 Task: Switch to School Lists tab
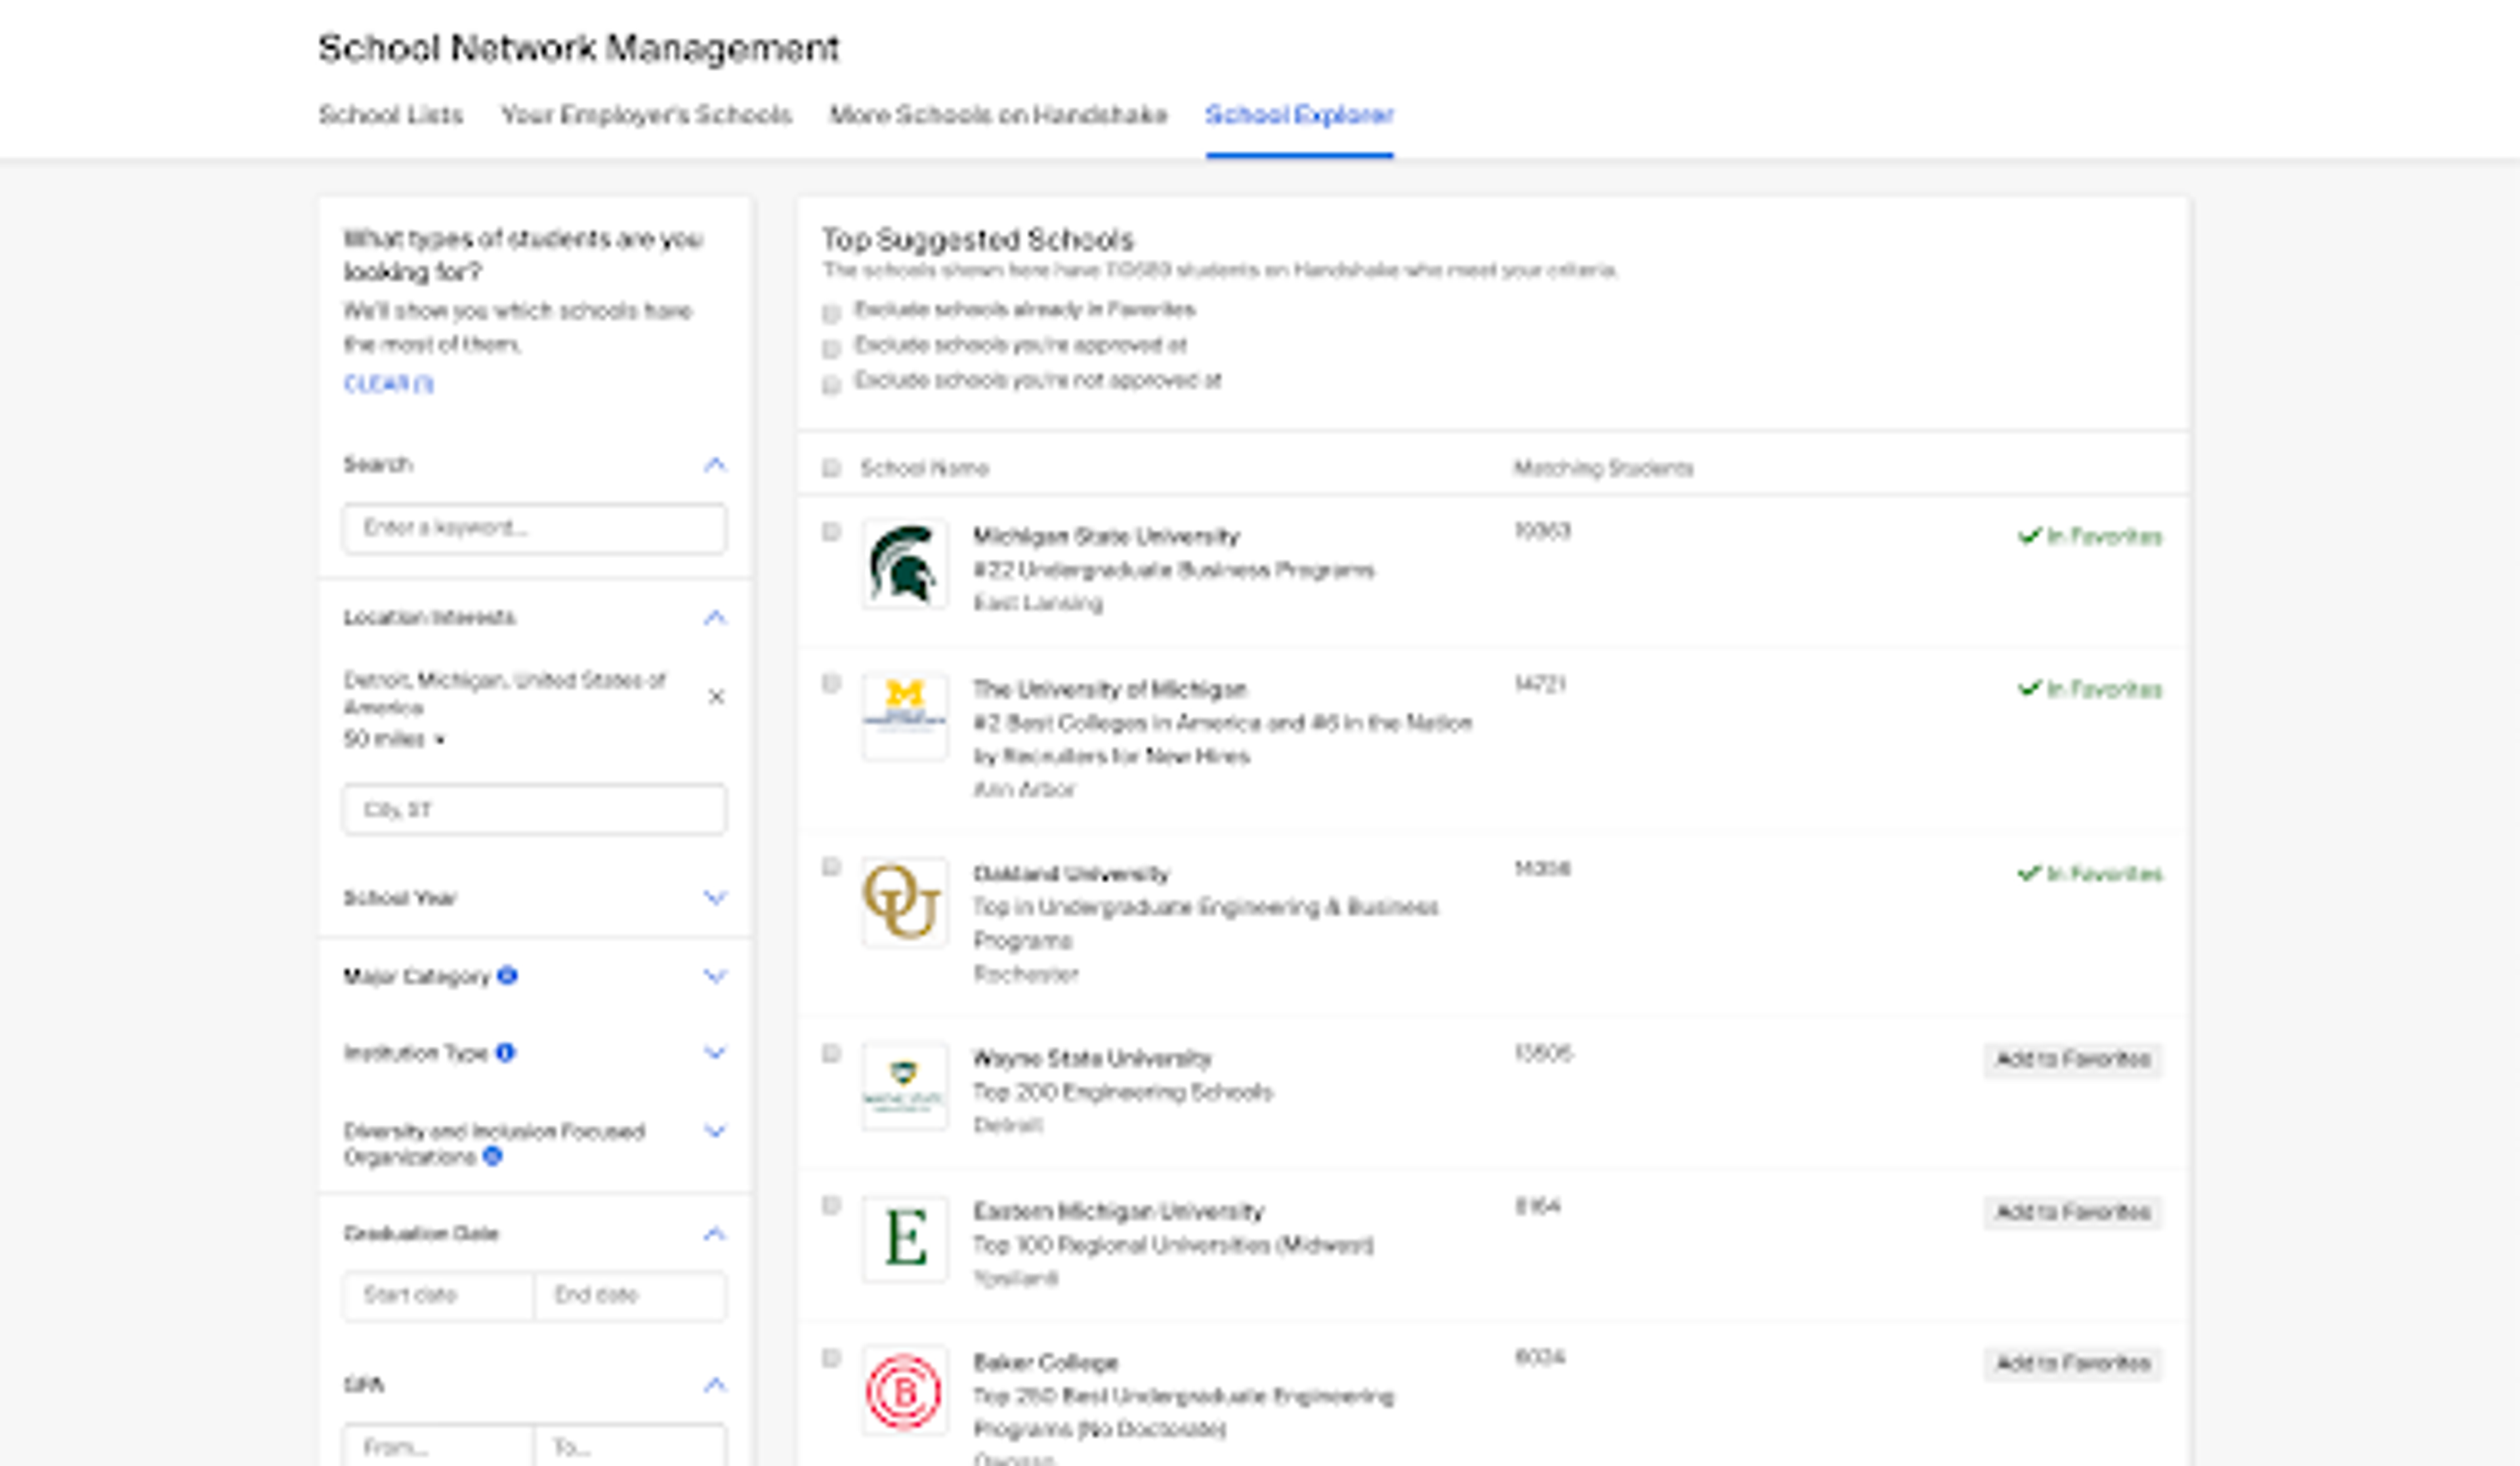click(x=391, y=115)
